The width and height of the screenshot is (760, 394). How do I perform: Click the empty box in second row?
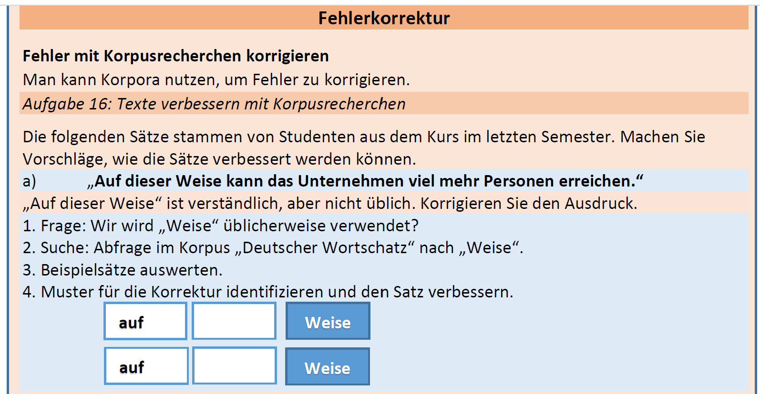(x=235, y=365)
